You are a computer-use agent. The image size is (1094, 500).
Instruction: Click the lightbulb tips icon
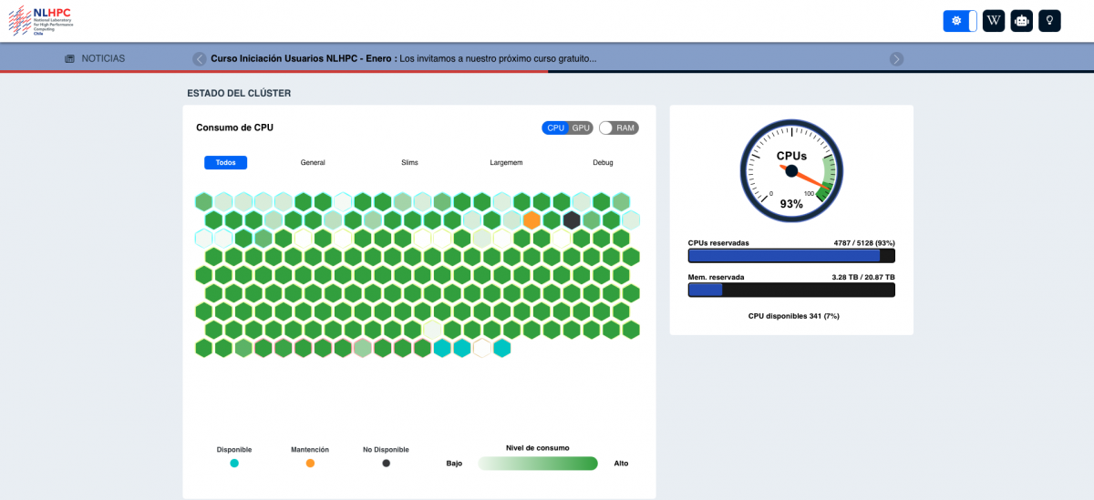pos(1049,21)
